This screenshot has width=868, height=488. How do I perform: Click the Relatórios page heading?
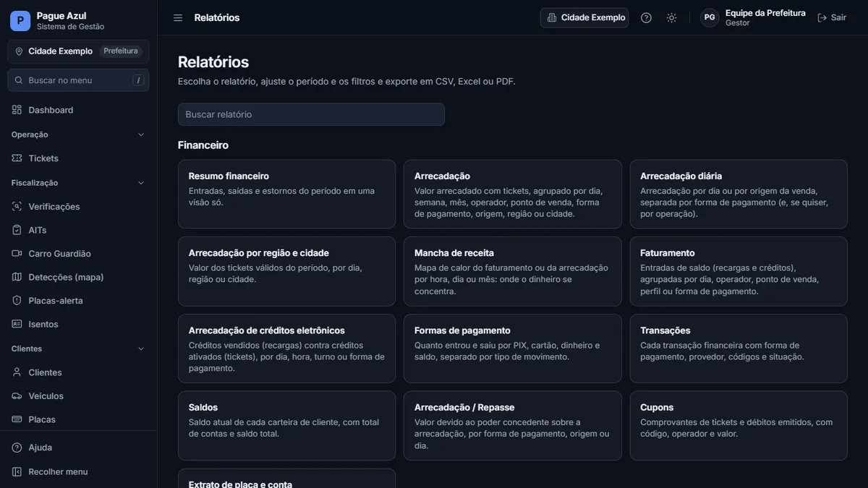[213, 62]
